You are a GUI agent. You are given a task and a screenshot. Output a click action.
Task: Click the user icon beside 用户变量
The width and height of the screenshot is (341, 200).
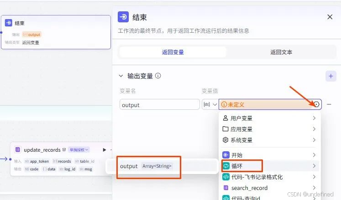[x=226, y=118]
